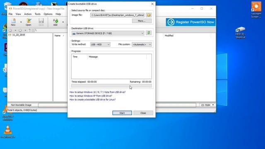Open bootable USB drive for Linux link
This screenshot has width=265, height=149.
coord(93,99)
